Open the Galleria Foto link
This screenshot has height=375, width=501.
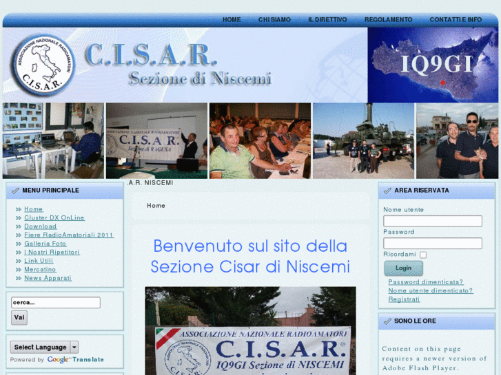45,244
